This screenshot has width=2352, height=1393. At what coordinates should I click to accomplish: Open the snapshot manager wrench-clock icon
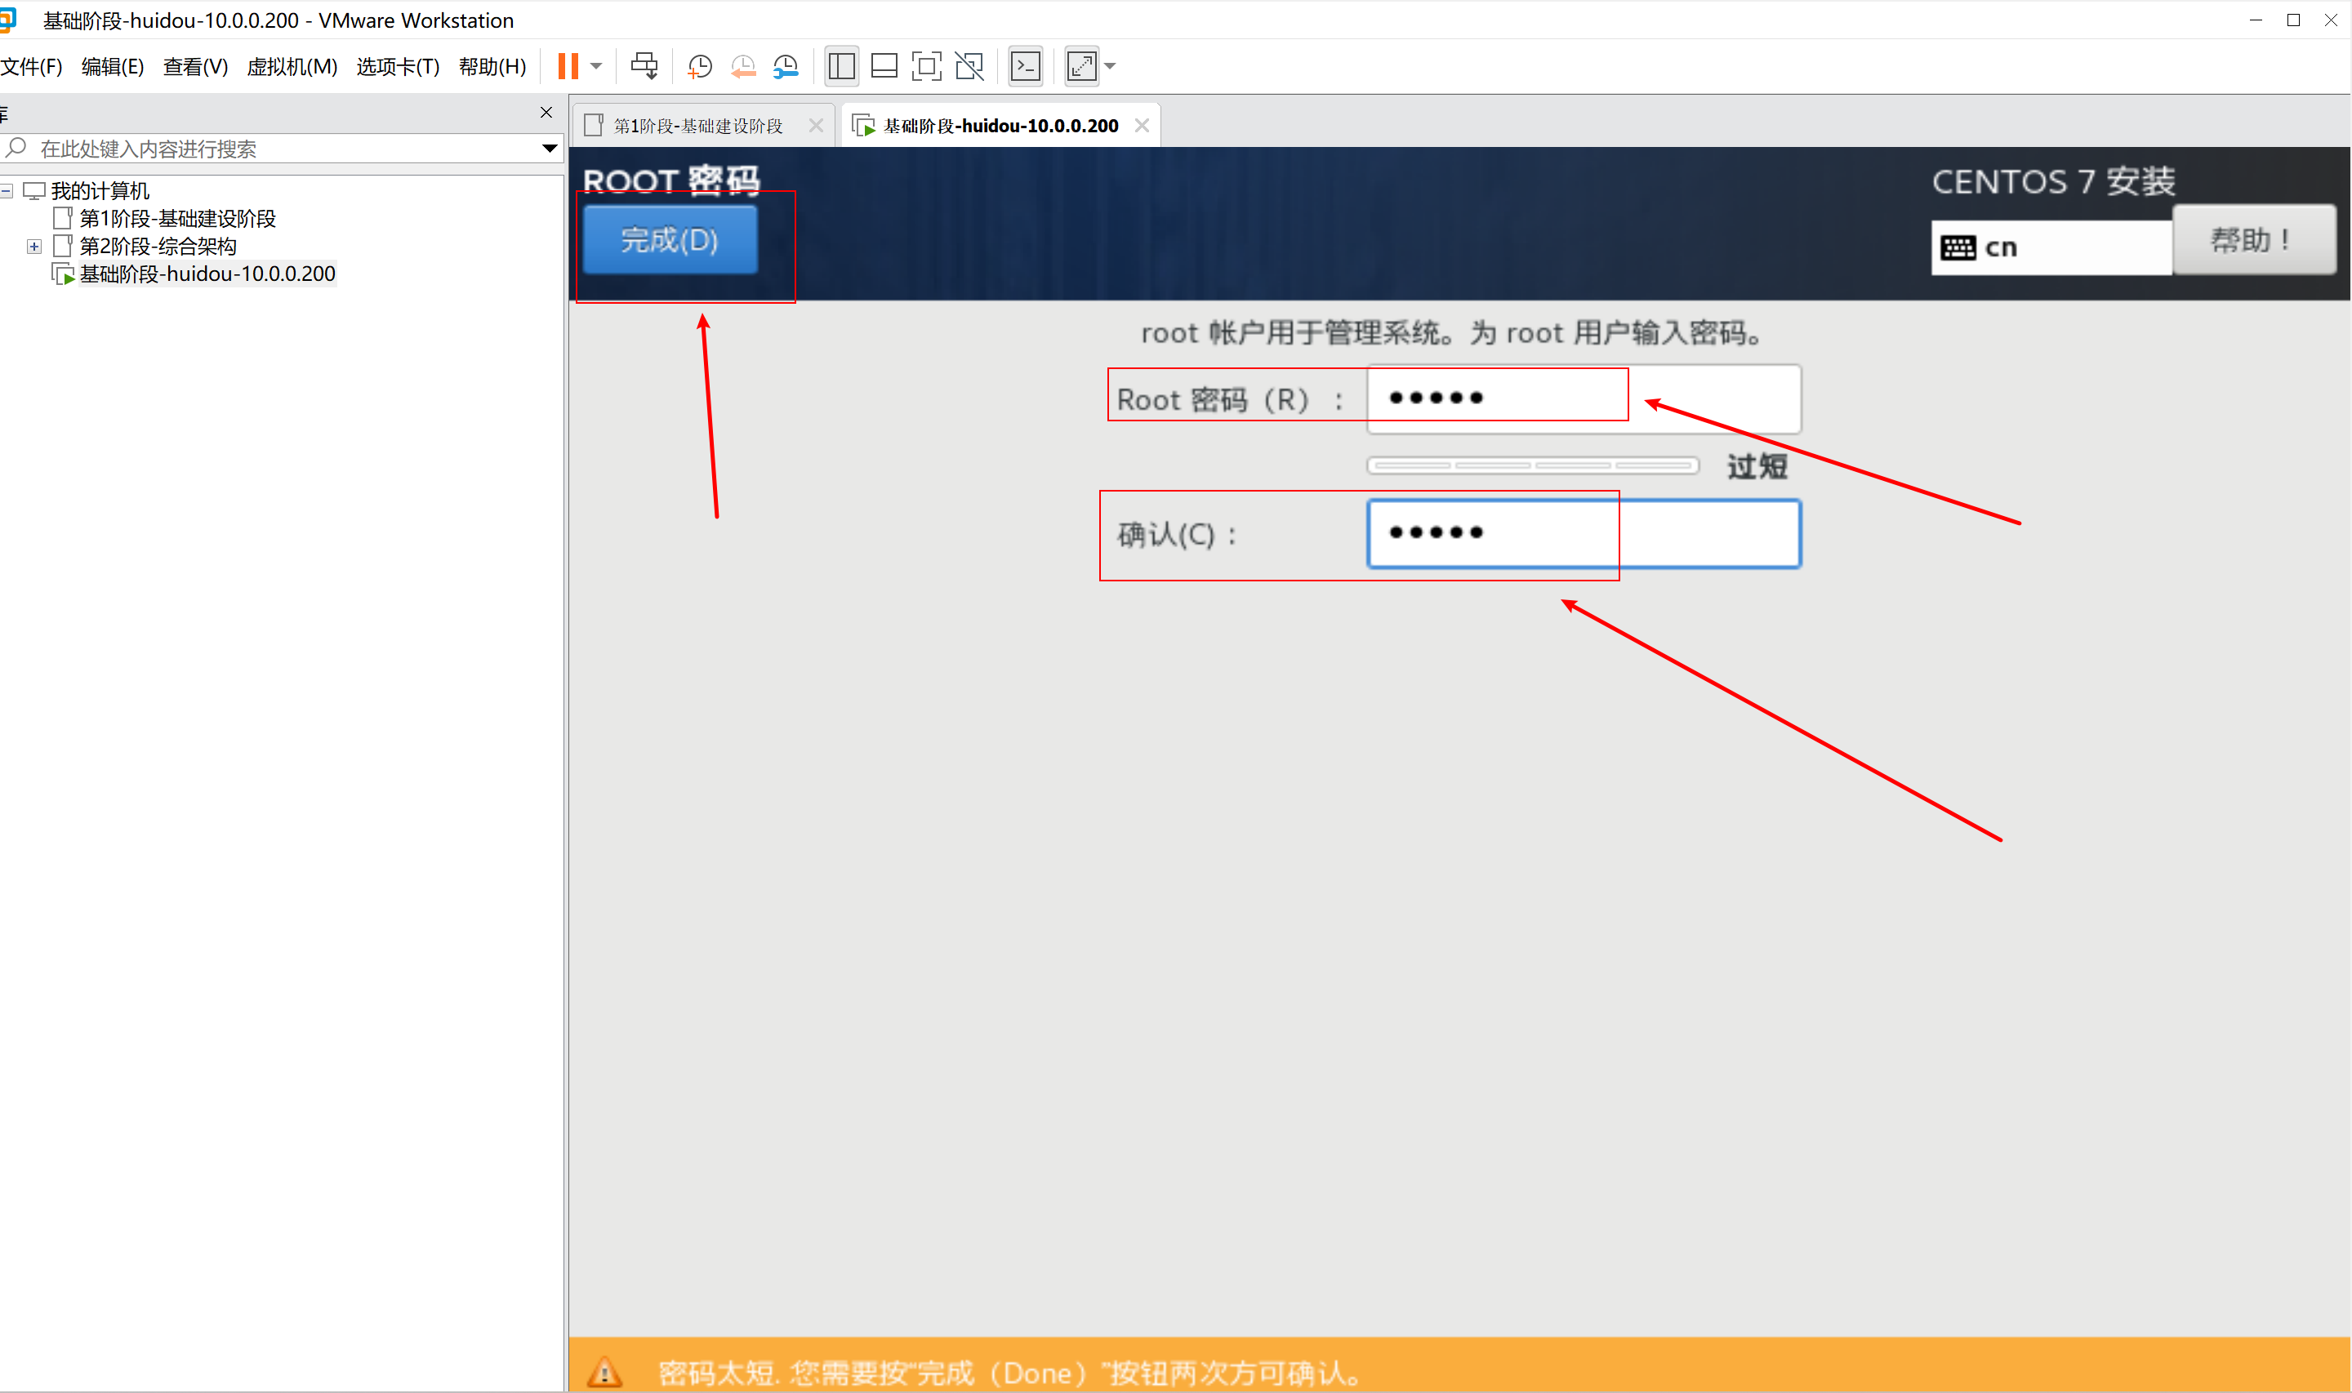tap(786, 65)
